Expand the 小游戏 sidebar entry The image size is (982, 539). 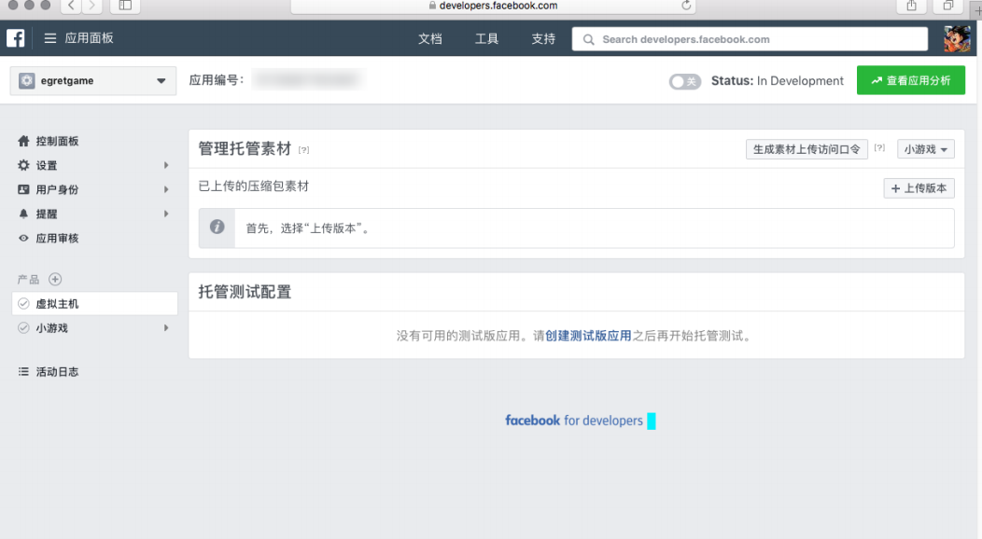51,327
